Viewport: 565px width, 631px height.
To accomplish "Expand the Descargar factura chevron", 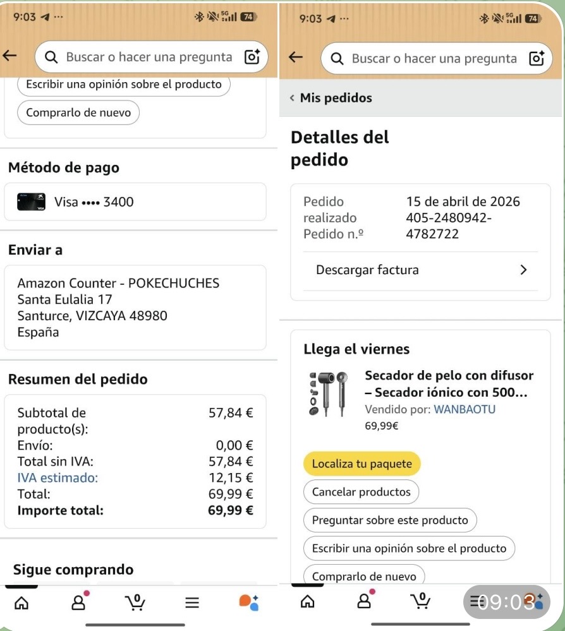I will (x=523, y=270).
